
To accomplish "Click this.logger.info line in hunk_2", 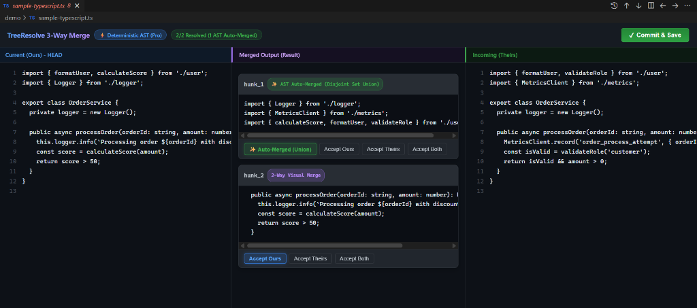I will [x=358, y=204].
